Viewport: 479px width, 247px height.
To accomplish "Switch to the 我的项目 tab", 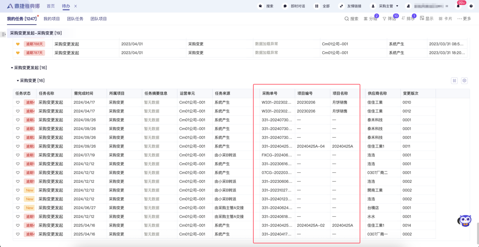I will coord(52,19).
